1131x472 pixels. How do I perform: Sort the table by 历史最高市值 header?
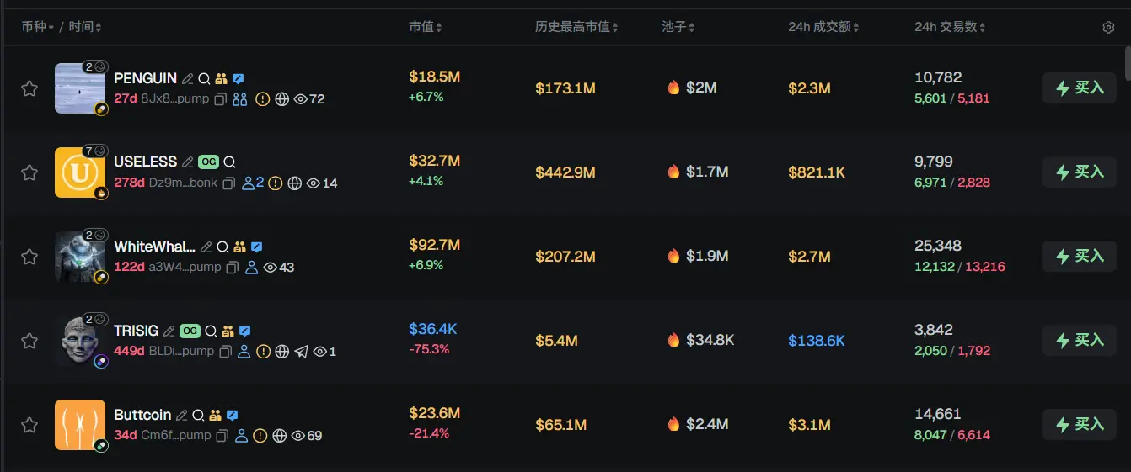click(576, 27)
